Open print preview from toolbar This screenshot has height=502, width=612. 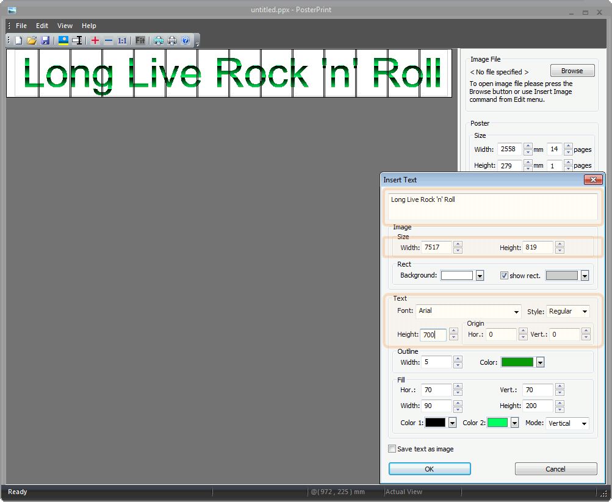coord(159,41)
